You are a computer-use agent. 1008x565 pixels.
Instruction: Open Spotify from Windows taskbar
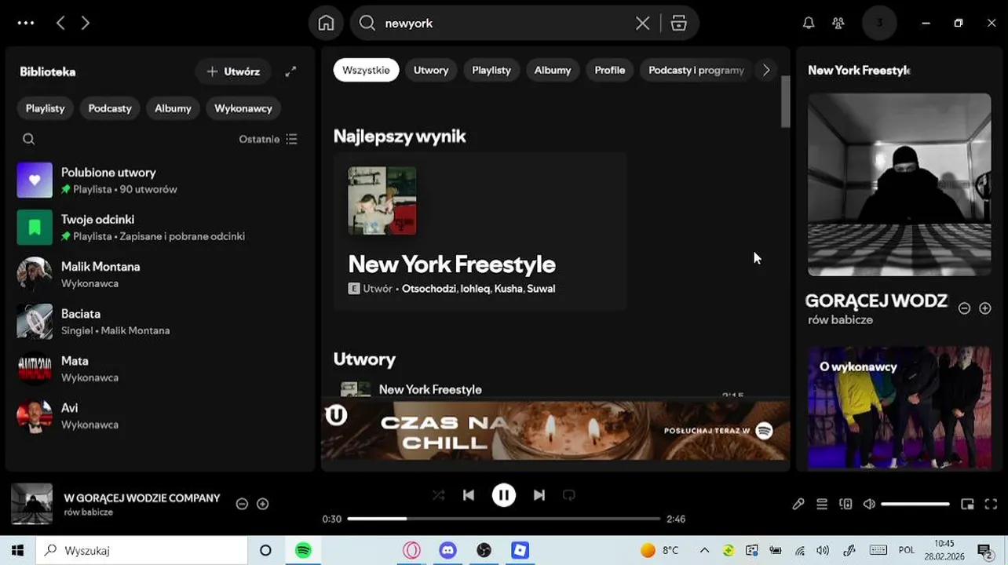[x=303, y=550]
